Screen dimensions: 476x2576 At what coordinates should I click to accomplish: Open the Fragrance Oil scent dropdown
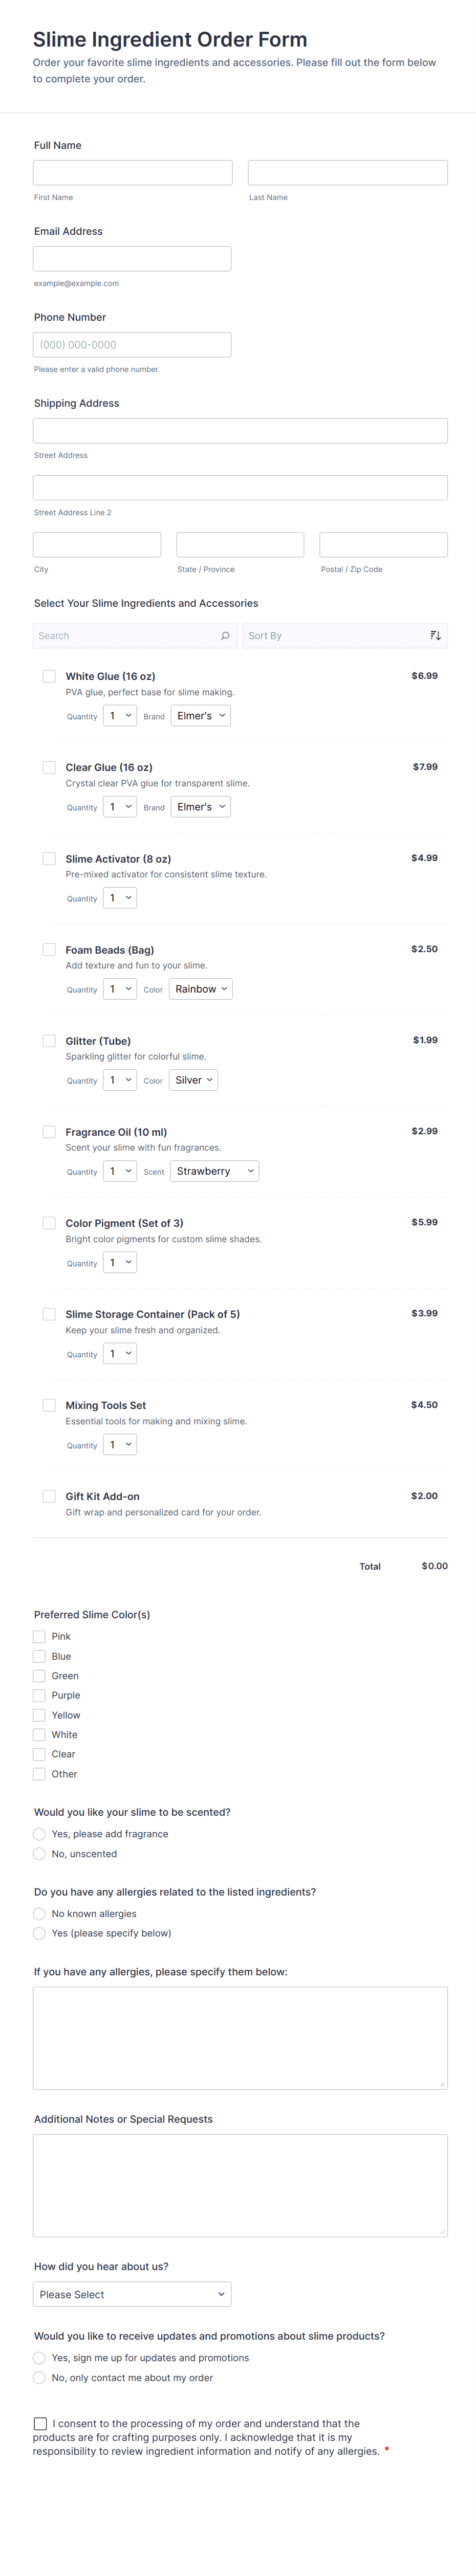tap(215, 1171)
